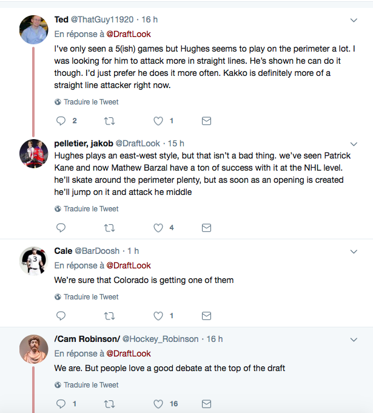Expand options chevron on pelletier's tweet
This screenshot has height=413, width=373.
click(354, 143)
